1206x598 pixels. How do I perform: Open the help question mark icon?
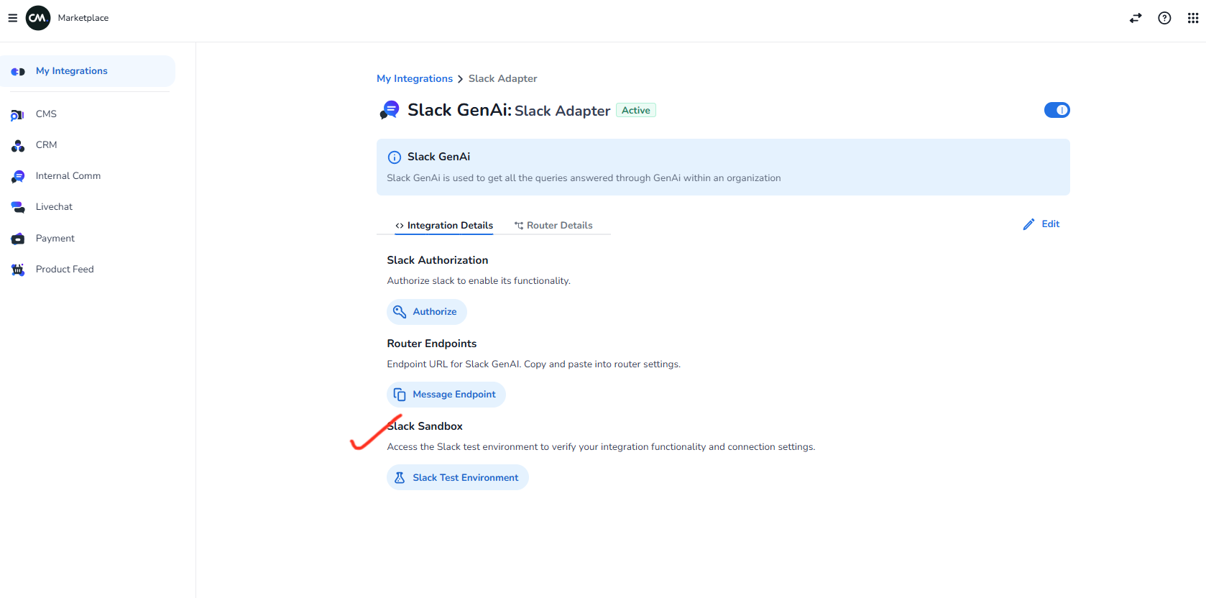1164,18
